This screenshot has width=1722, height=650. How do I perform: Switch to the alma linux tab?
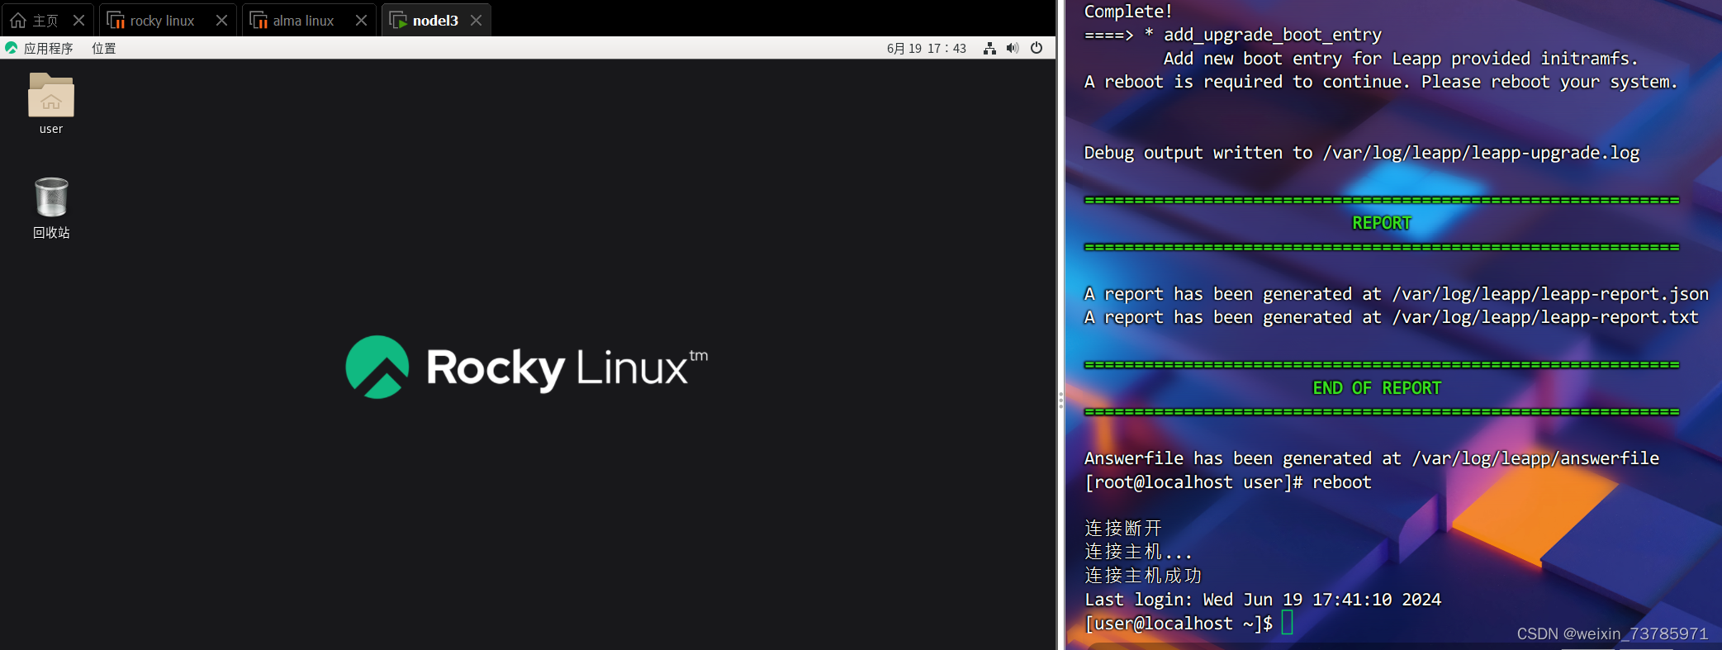pos(309,21)
